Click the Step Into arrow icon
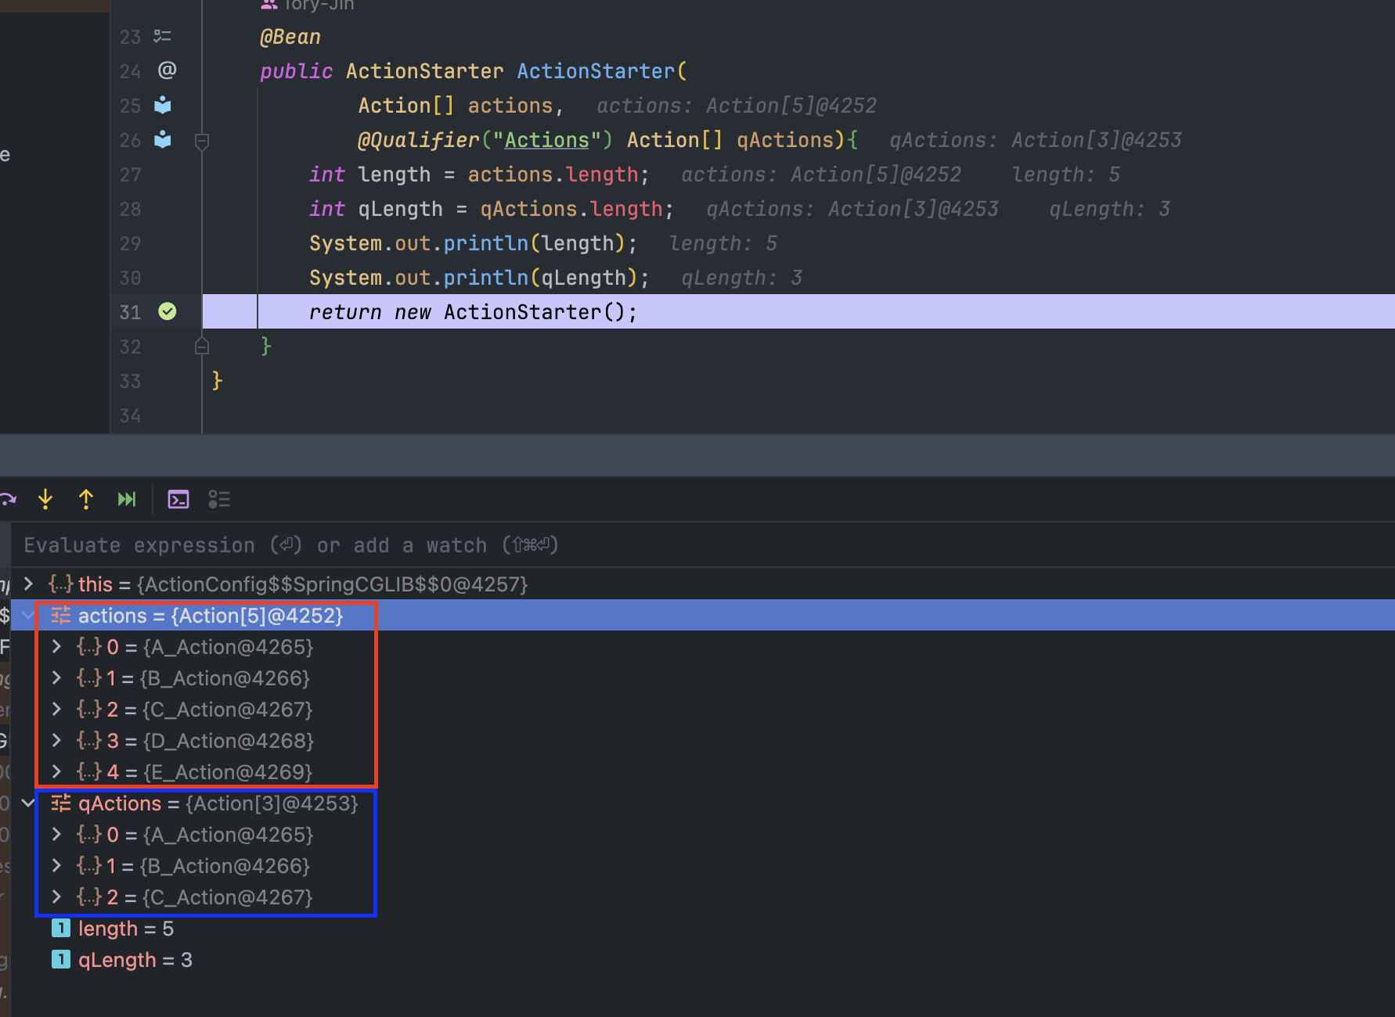This screenshot has width=1395, height=1017. [45, 499]
